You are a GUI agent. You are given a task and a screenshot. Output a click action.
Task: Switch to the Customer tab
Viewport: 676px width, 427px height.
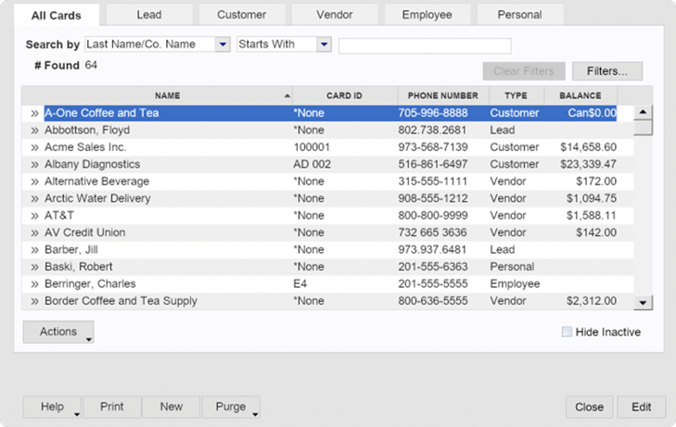241,15
